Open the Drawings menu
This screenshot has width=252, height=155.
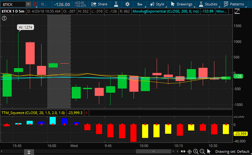pyautogui.click(x=182, y=4)
